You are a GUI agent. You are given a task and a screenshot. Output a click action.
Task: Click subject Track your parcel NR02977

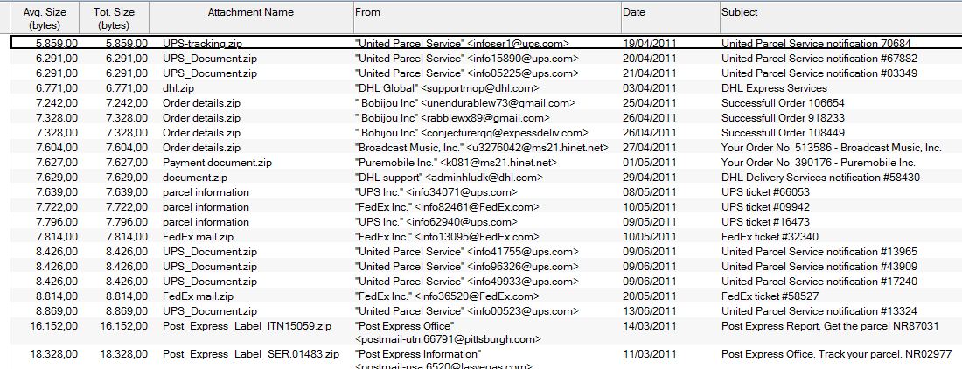837,353
